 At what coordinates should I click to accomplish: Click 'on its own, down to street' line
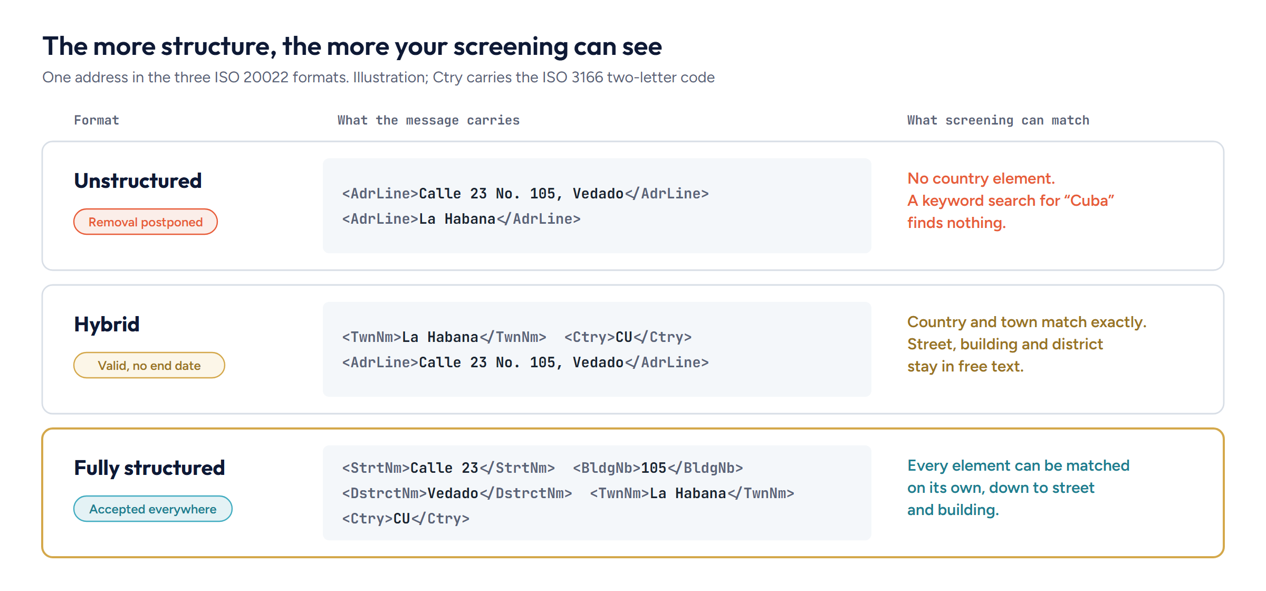(x=1001, y=488)
